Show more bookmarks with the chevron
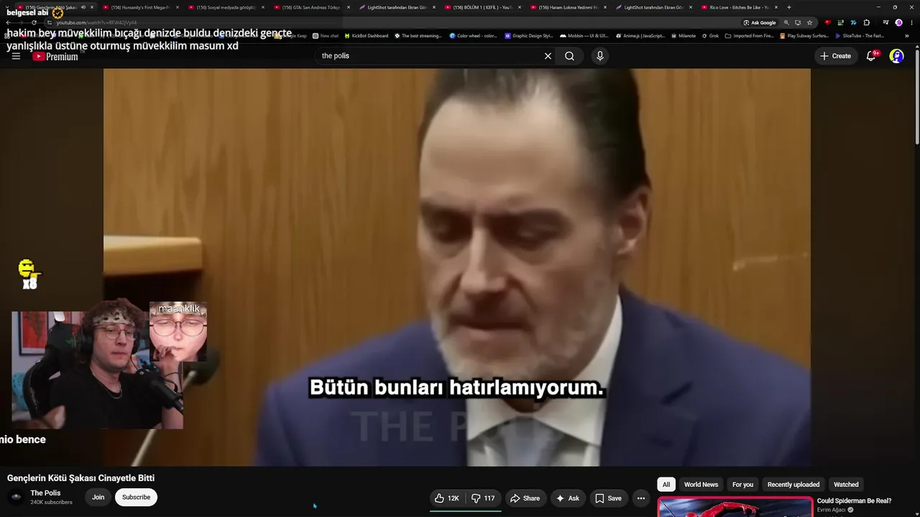The height and width of the screenshot is (517, 920). [x=907, y=36]
